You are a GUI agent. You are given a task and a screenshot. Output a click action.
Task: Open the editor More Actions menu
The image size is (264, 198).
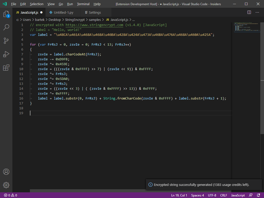(257, 12)
